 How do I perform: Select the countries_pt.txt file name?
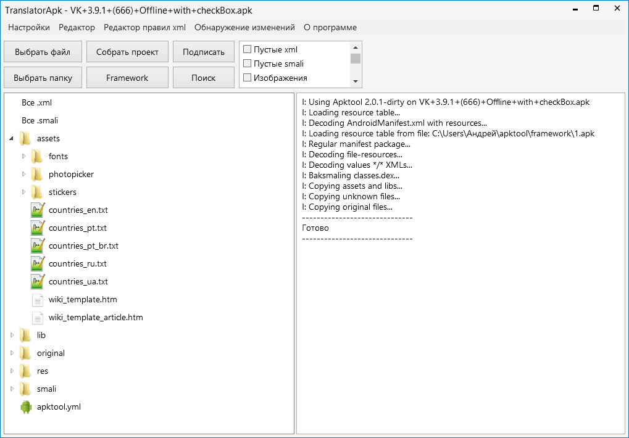77,228
